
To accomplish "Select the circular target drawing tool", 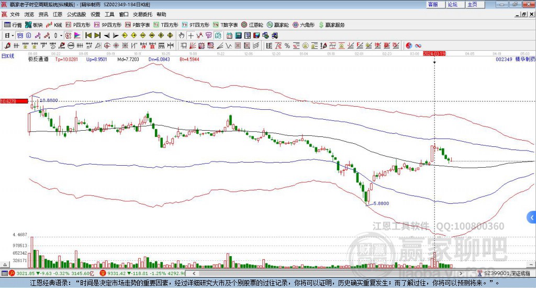I will coord(107,45).
